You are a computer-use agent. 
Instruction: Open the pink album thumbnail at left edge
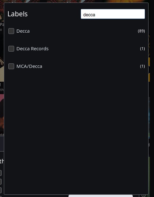[x=2, y=113]
